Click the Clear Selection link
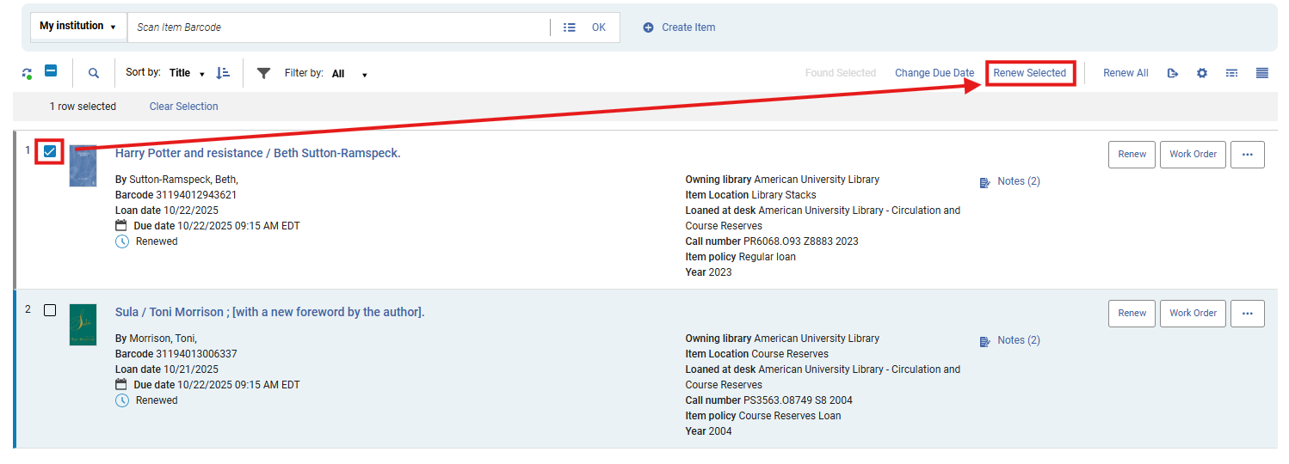 183,107
